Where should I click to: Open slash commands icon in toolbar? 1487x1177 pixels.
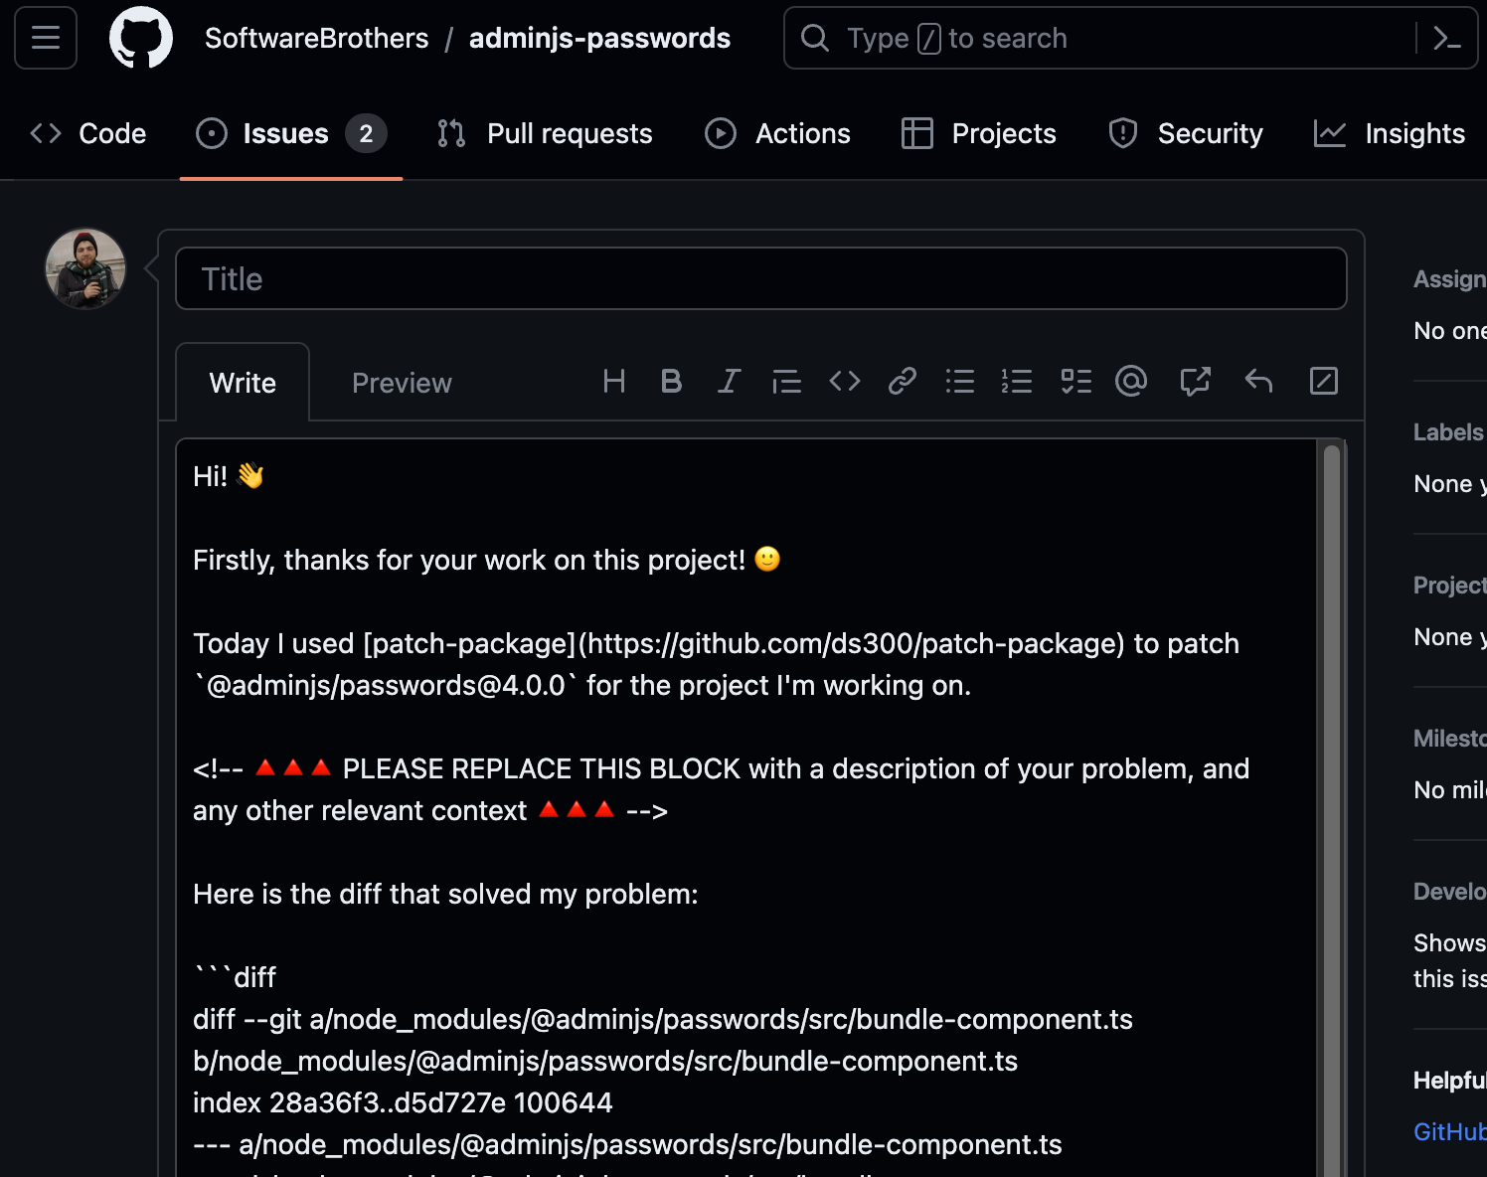[x=1324, y=381]
